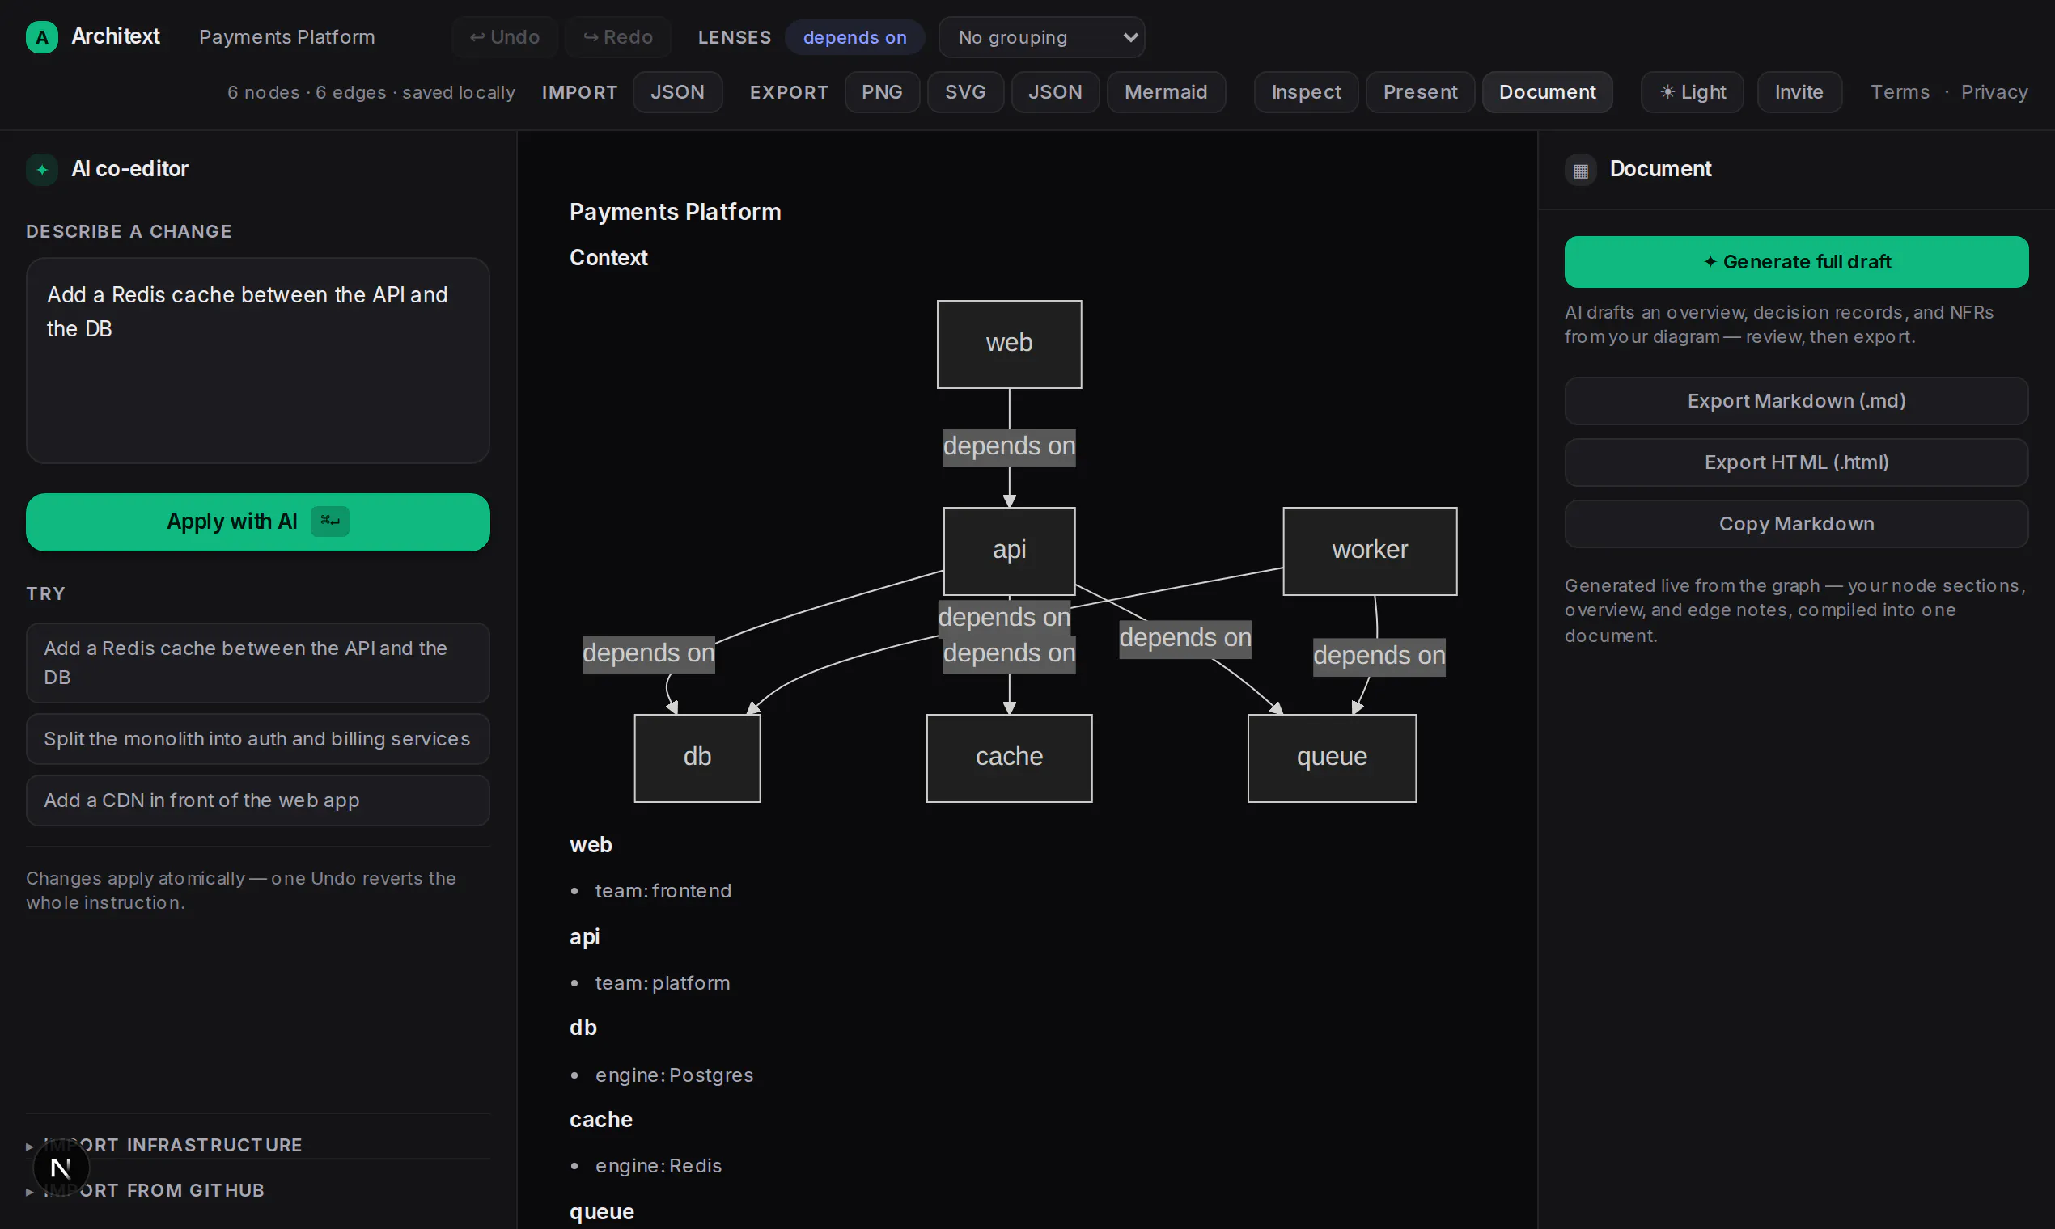Screen dimensions: 2055x1229
Task: Select the Document mode tab
Action: (x=1547, y=92)
